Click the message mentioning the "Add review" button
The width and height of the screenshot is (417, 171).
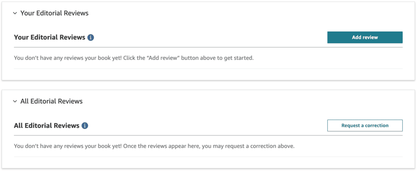(x=134, y=58)
